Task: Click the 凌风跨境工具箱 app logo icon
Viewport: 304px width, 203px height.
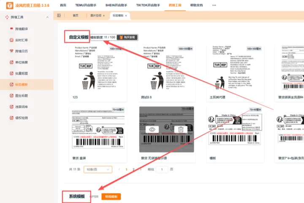Action: (x=10, y=5)
